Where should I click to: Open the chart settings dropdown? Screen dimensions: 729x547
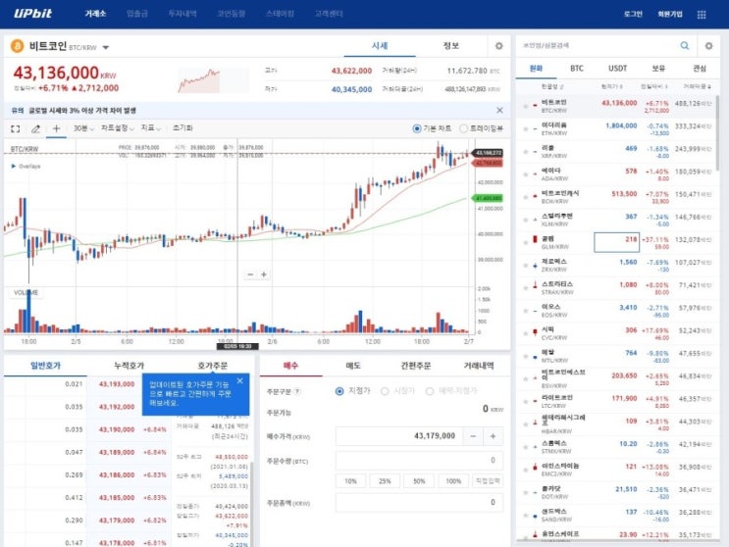pos(118,127)
